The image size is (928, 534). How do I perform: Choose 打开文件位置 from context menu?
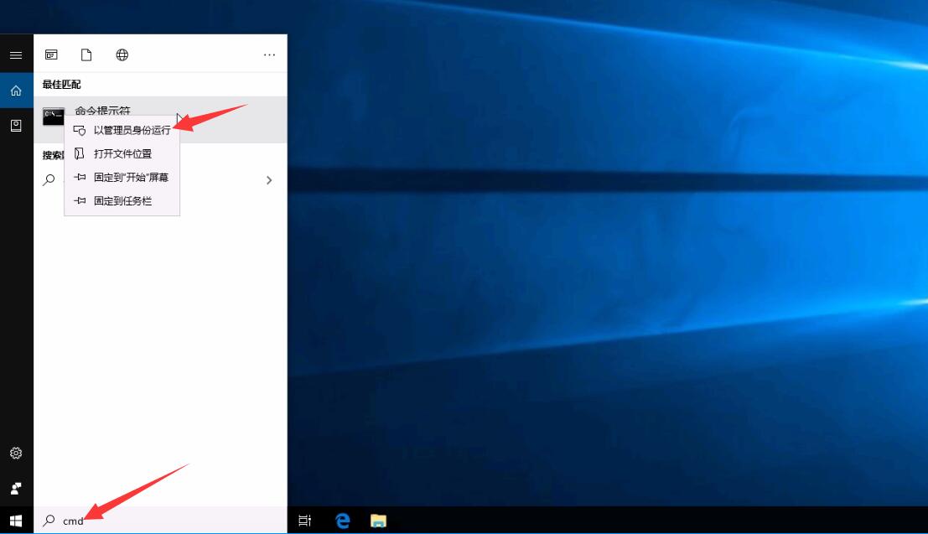click(122, 154)
